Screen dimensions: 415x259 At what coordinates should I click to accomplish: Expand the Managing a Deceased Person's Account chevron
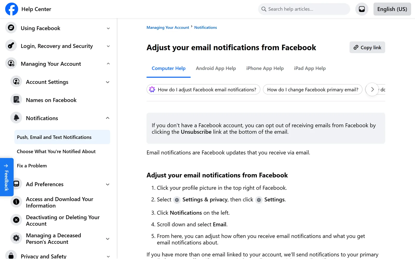[x=108, y=239]
